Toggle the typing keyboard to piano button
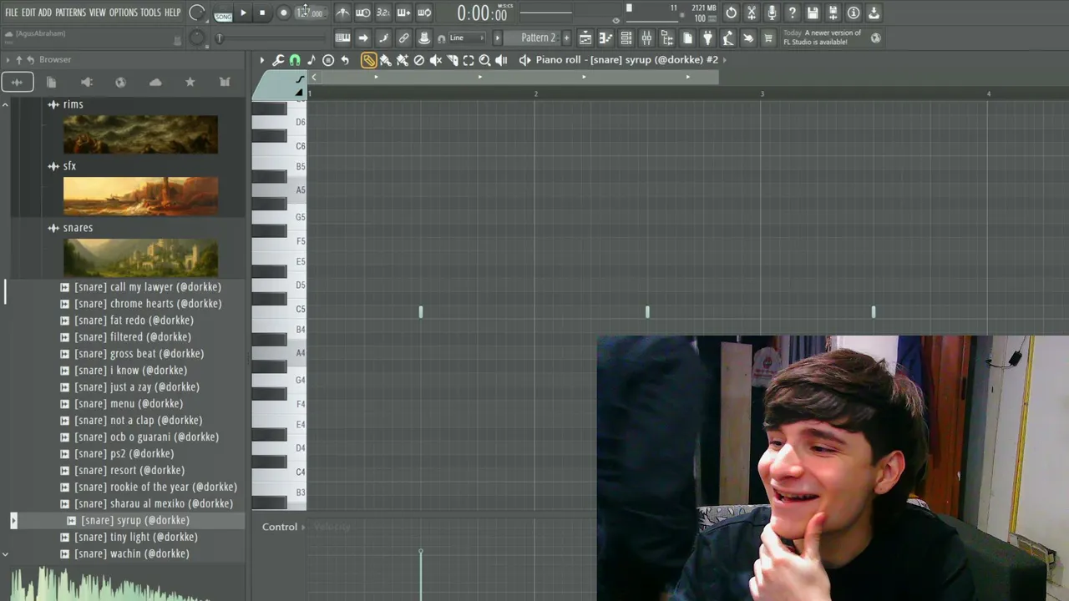 click(342, 38)
